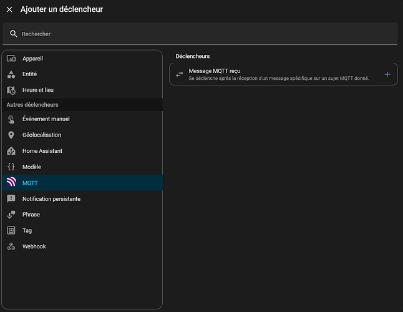Open Notification persistante trigger

click(x=51, y=199)
